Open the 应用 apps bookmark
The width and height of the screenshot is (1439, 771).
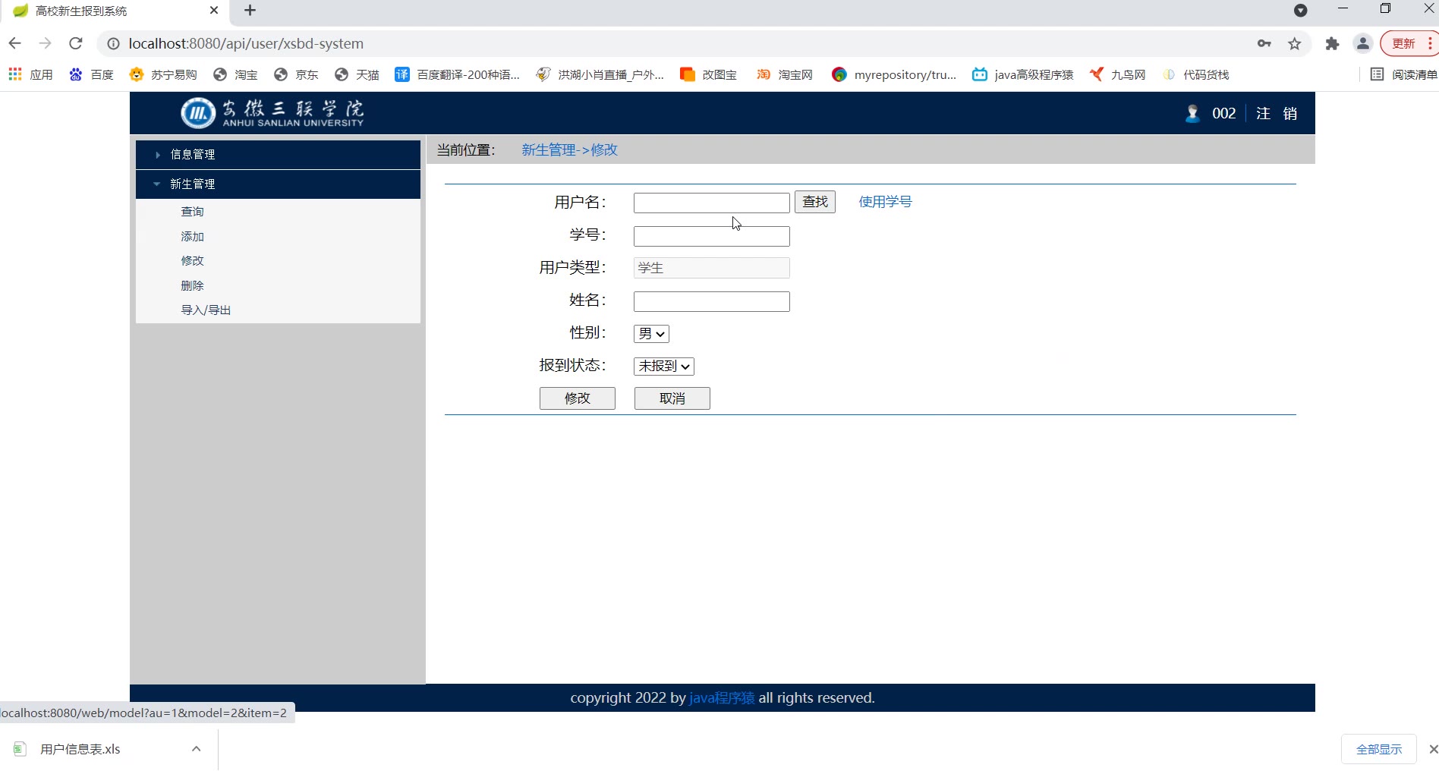30,74
